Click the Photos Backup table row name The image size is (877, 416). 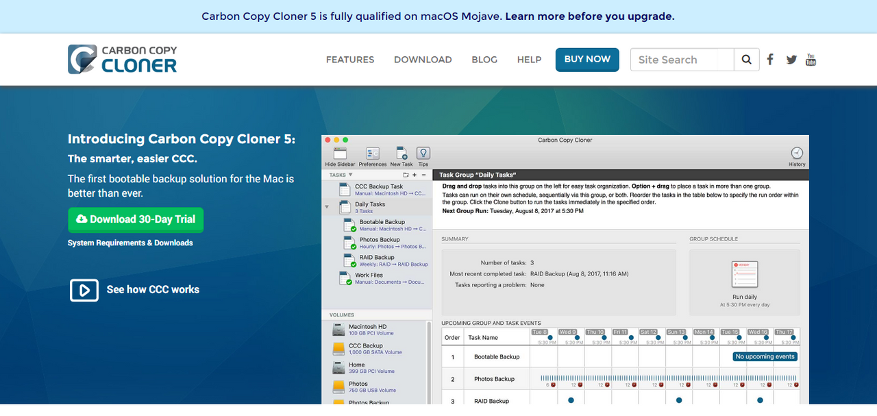(x=494, y=379)
